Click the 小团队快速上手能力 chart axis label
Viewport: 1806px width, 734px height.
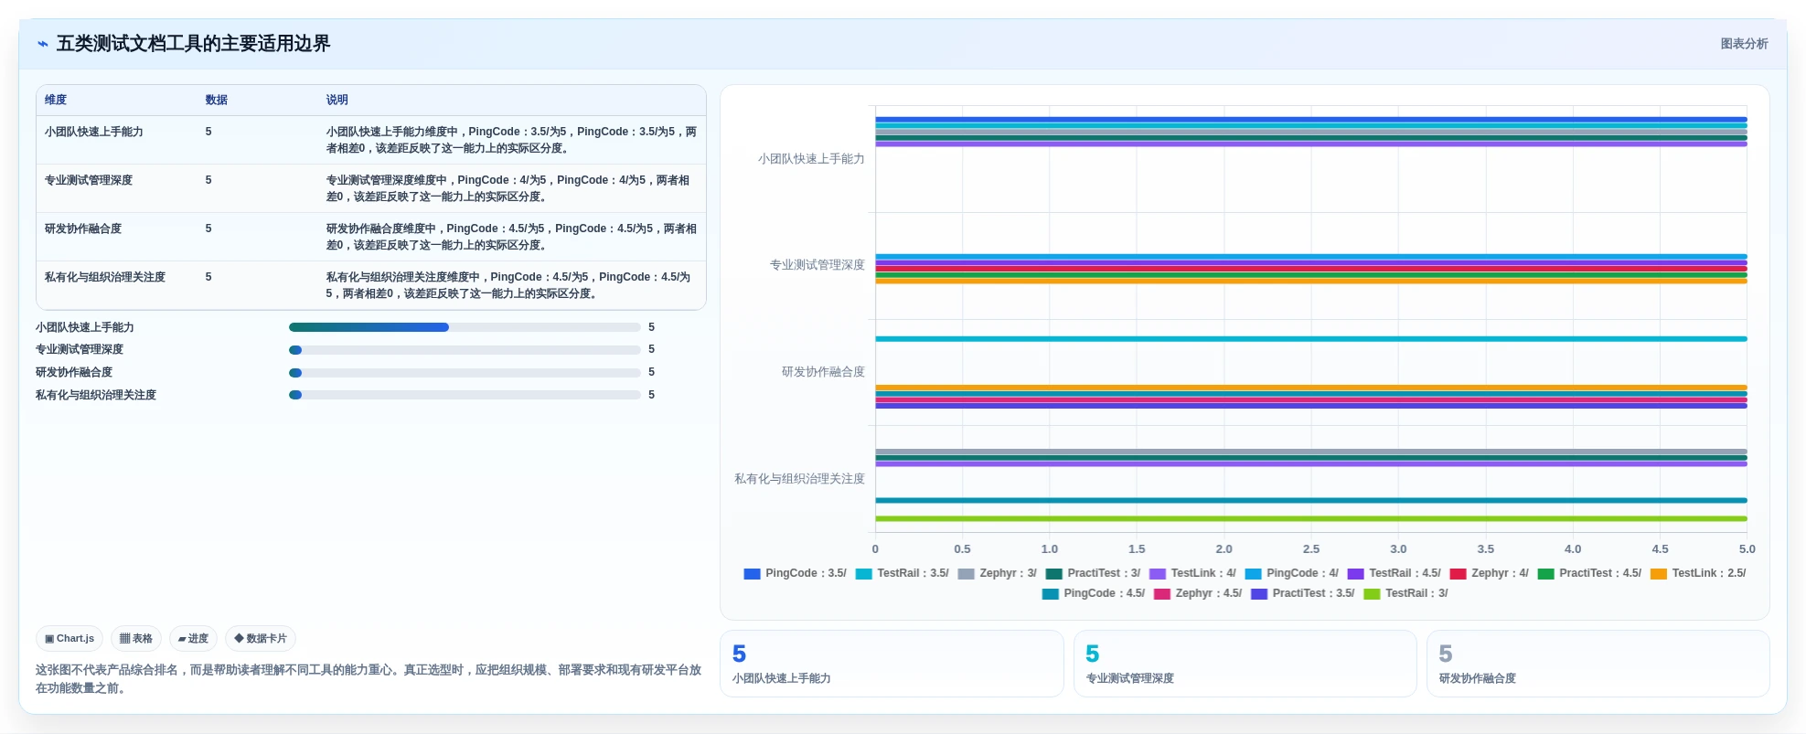click(x=811, y=159)
